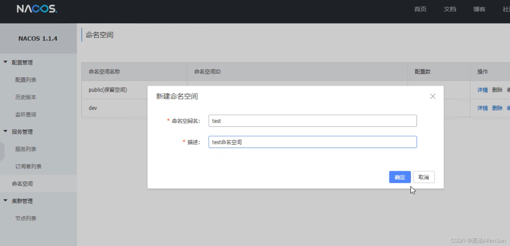510x246 pixels.
Task: Focus the 命名空间名 input field
Action: 313,121
